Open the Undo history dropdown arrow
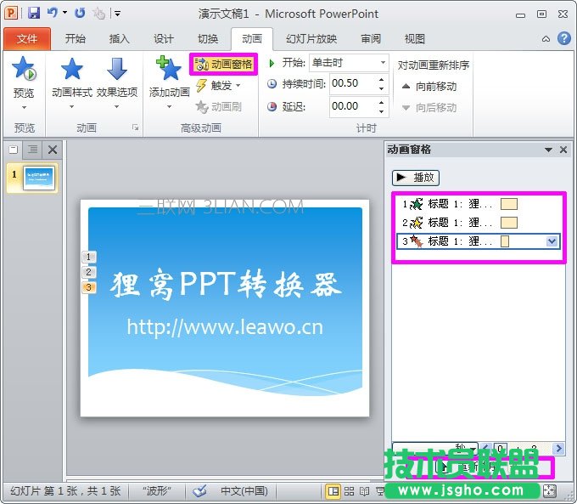 pyautogui.click(x=64, y=13)
